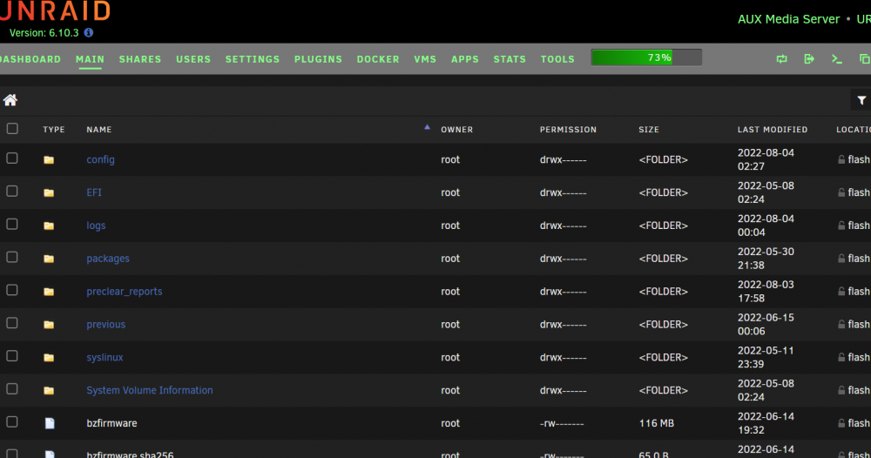
Task: Click the version info icon
Action: click(x=88, y=33)
